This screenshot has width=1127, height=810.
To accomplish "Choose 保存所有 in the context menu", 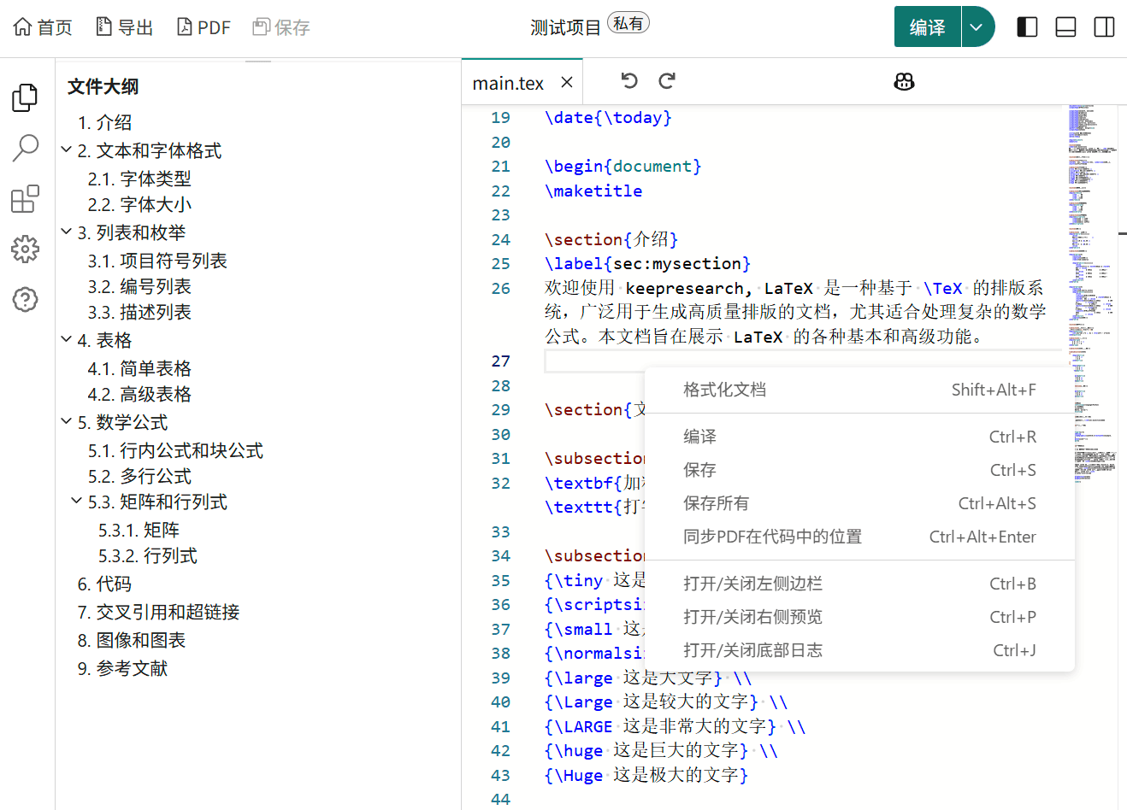I will (859, 503).
